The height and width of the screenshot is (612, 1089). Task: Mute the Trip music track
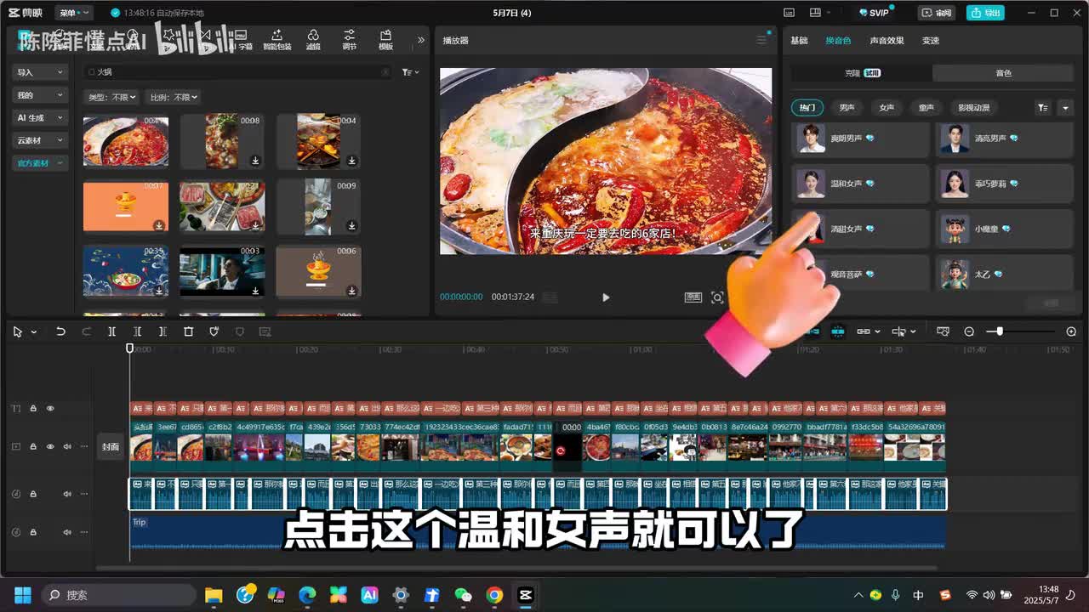[67, 532]
